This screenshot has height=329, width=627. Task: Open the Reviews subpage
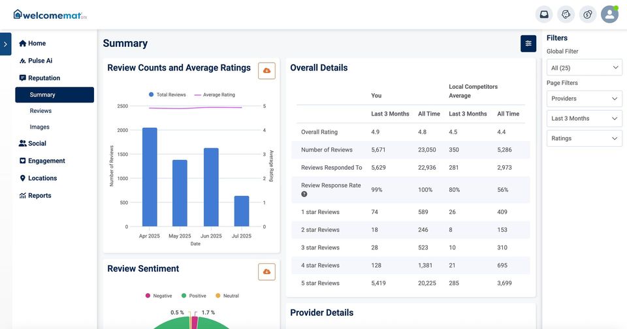coord(40,111)
